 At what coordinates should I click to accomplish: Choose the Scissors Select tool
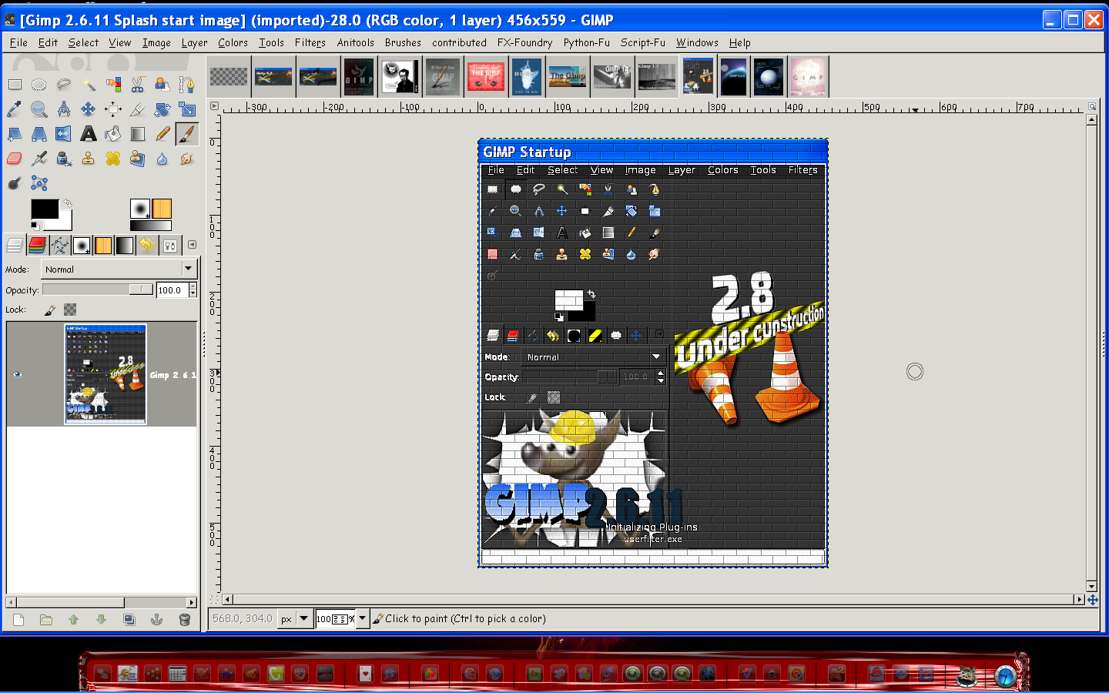[138, 85]
